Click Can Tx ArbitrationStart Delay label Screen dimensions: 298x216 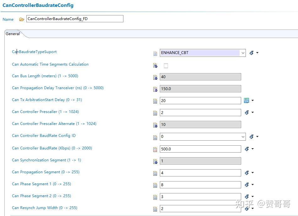(47, 100)
